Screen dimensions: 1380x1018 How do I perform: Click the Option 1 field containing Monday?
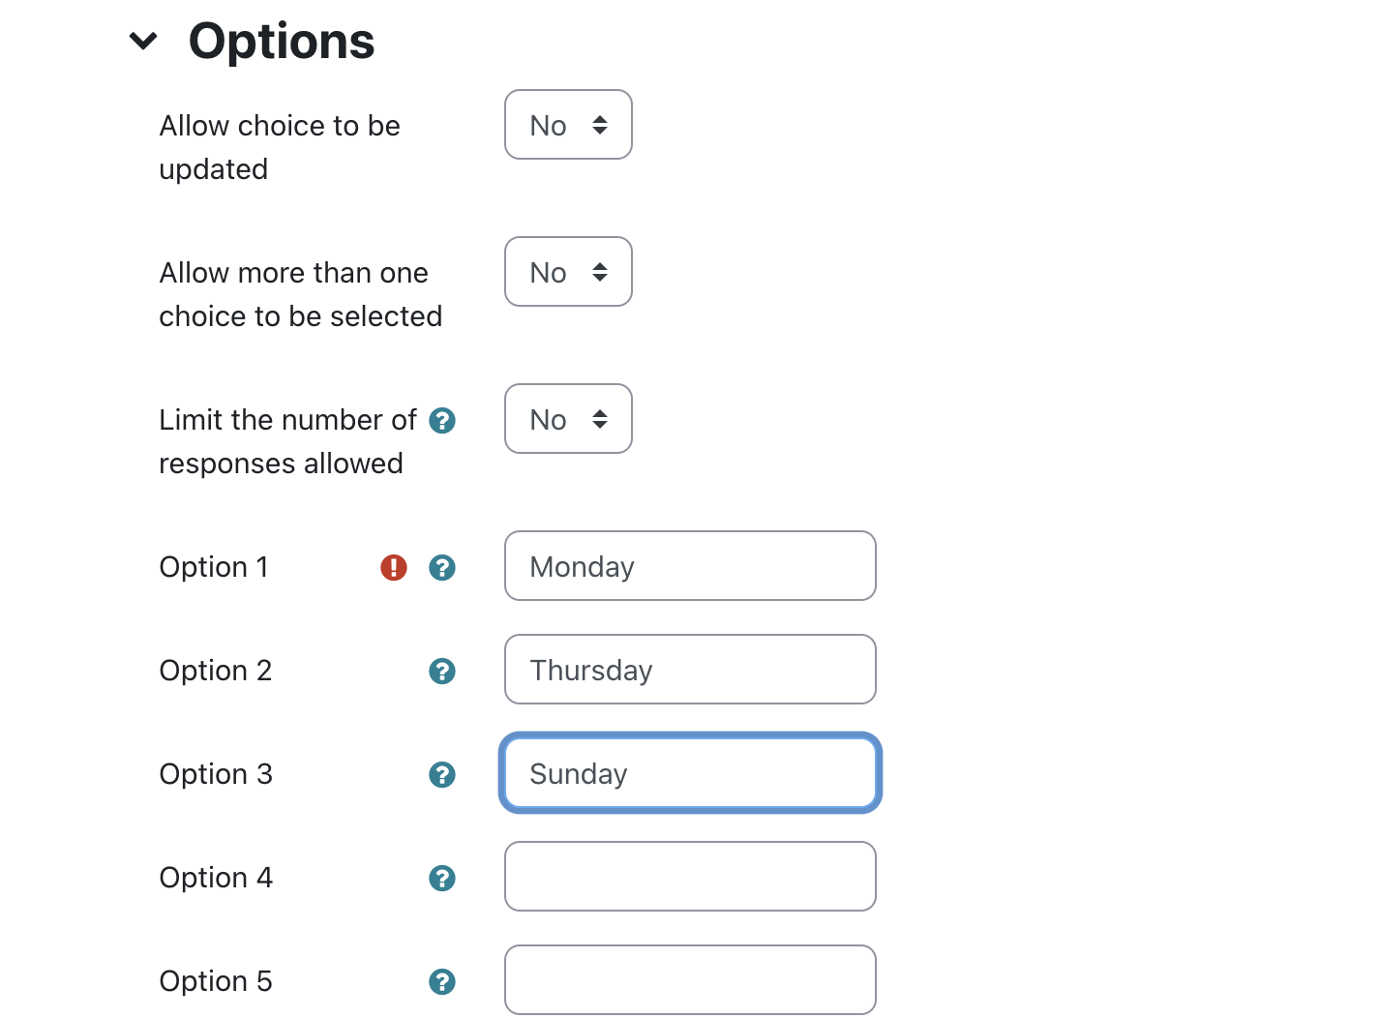click(690, 566)
